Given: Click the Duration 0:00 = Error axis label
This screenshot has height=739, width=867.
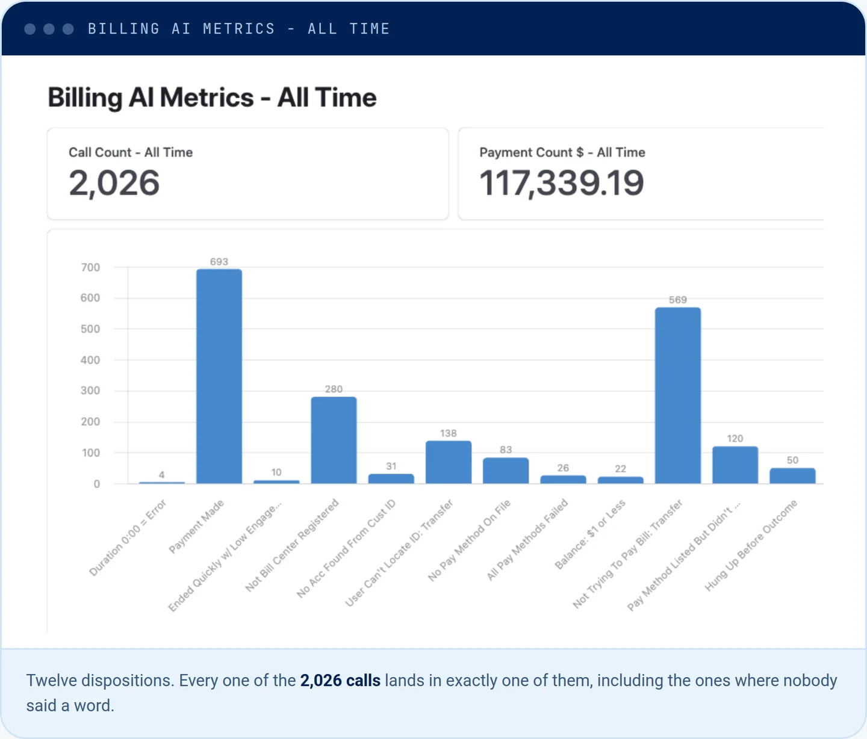Looking at the screenshot, I should 128,537.
